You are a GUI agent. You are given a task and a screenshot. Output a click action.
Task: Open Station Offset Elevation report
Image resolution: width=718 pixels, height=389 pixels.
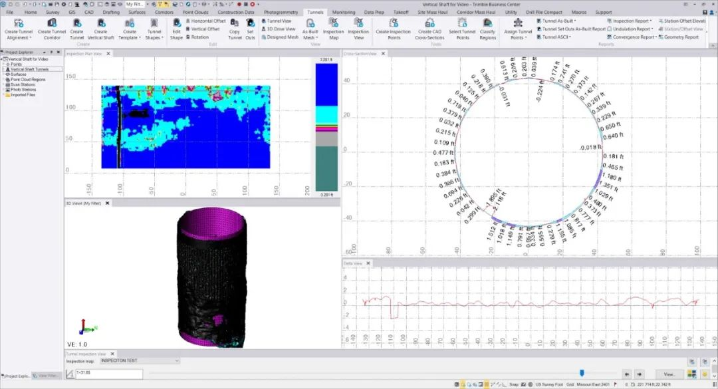pos(682,21)
